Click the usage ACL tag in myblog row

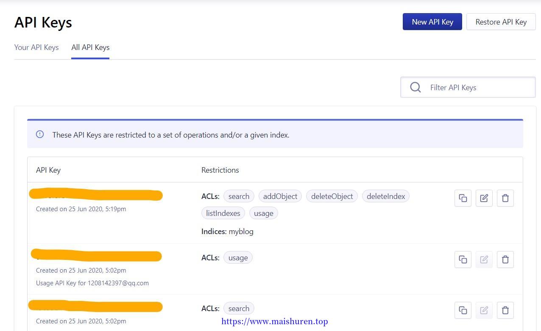[x=264, y=213]
